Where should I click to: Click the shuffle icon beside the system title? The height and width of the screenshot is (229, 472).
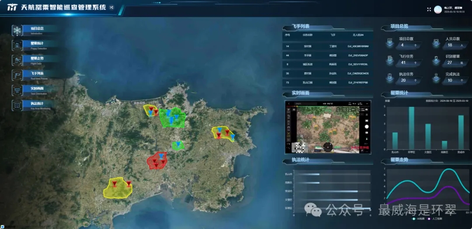111,7
